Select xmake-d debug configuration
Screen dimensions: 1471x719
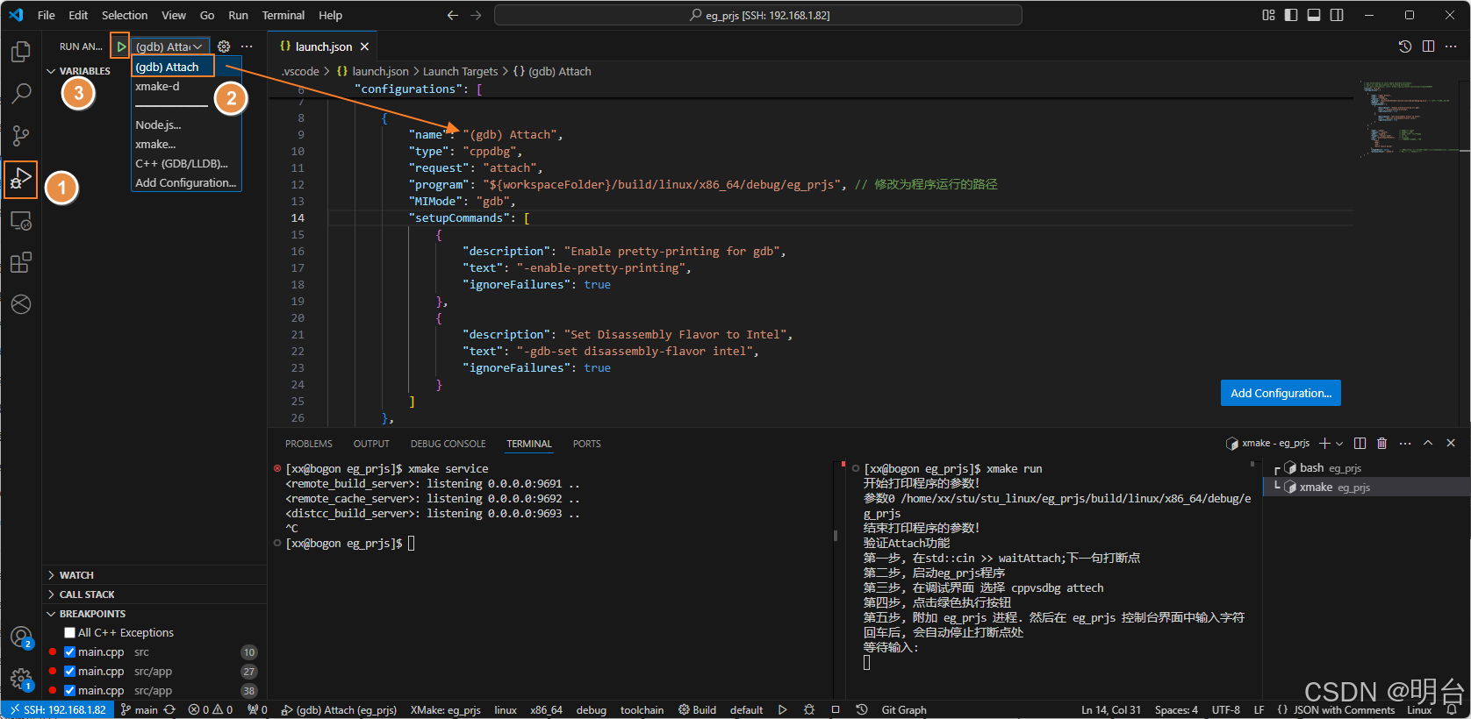[186, 87]
